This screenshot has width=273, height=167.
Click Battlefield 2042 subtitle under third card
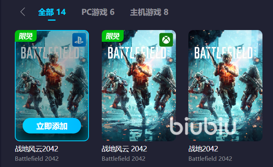tap(210, 159)
